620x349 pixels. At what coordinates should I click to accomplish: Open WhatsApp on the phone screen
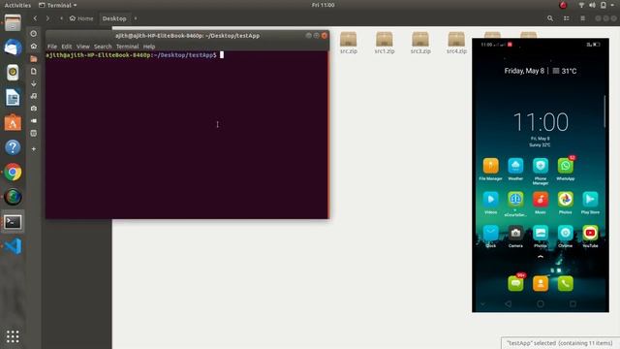(x=565, y=166)
